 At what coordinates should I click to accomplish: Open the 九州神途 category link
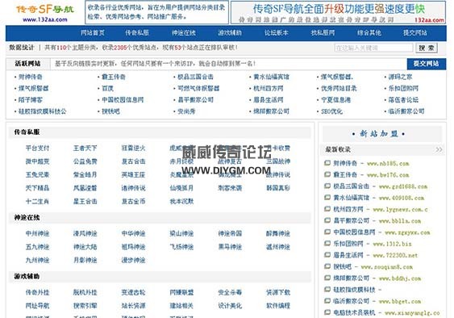click(37, 261)
